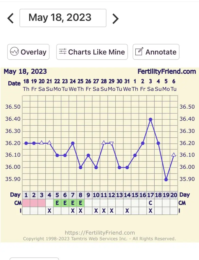
Task: Click intercourse X mark on day 14
Action: coord(127,211)
